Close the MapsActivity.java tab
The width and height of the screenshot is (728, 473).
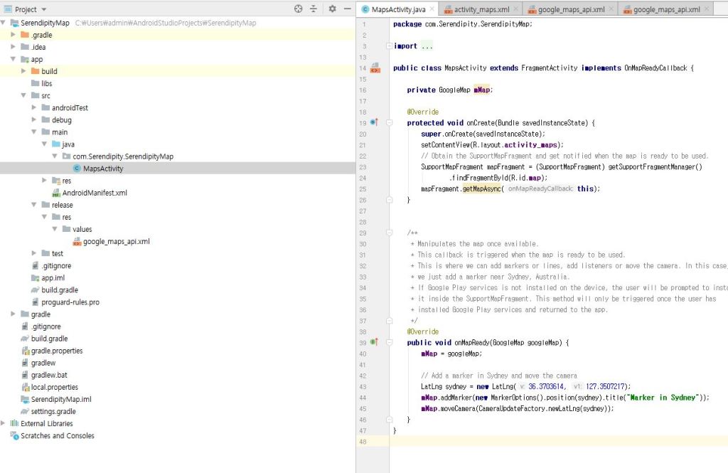[432, 10]
